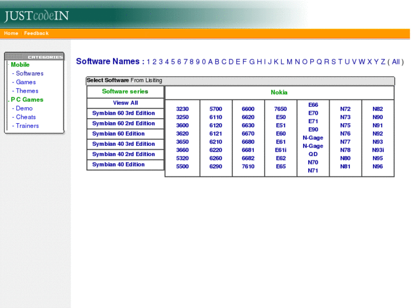411x308 pixels.
Task: Open Nokia N81 model
Action: coord(345,167)
